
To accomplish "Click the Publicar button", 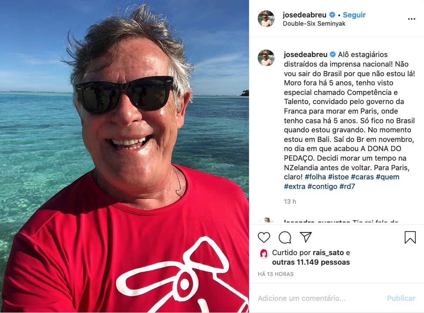I will click(401, 298).
